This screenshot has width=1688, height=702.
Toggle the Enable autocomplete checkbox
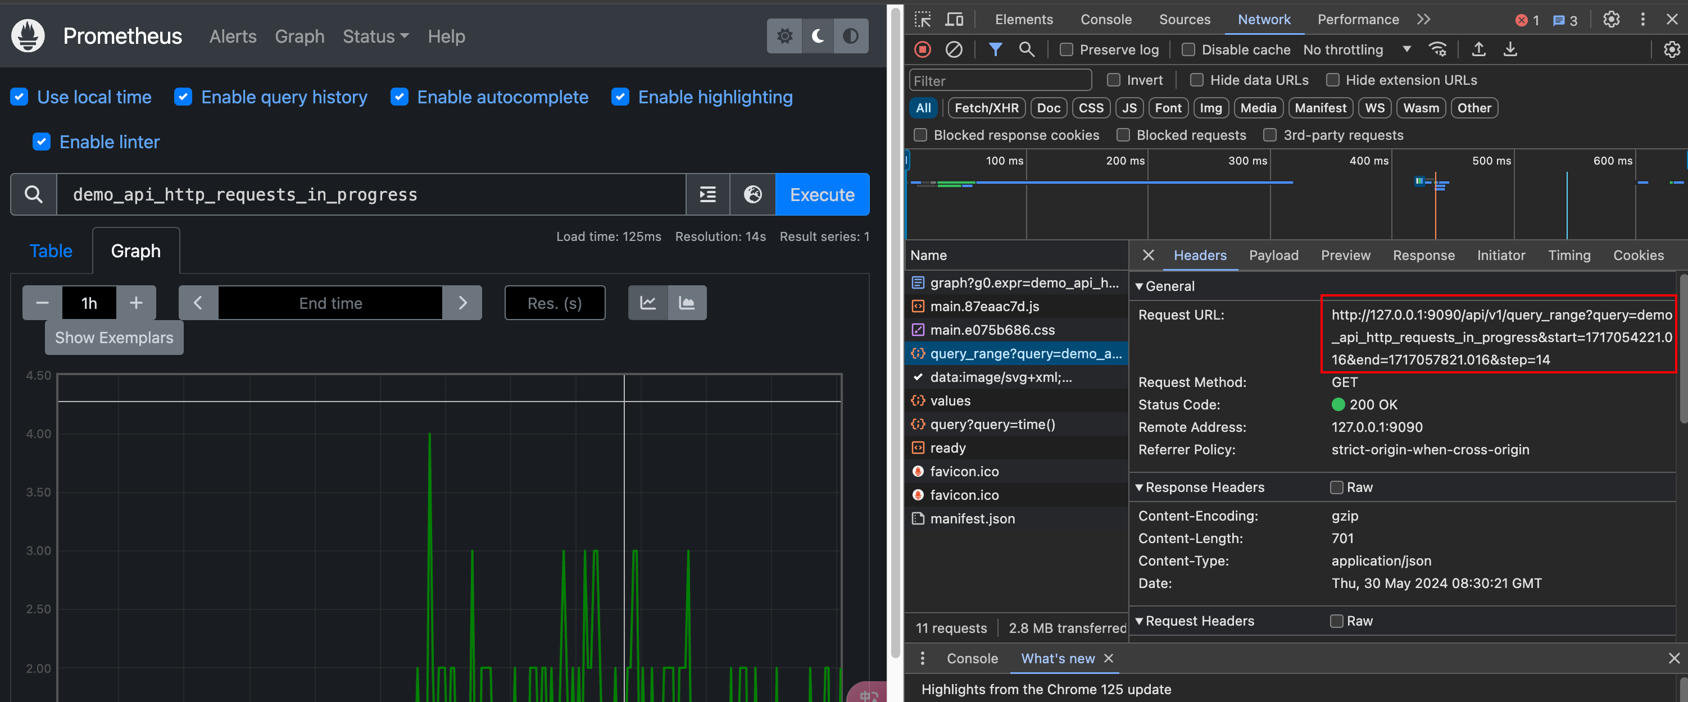pos(400,97)
